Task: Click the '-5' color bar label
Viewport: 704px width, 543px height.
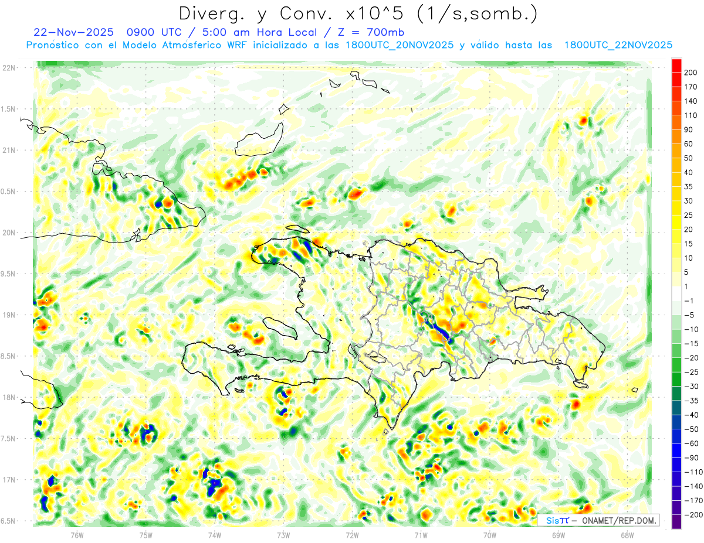Action: [690, 315]
